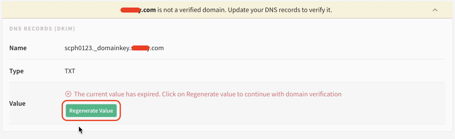Select the TXT record type value
This screenshot has height=139, width=455.
[x=70, y=71]
